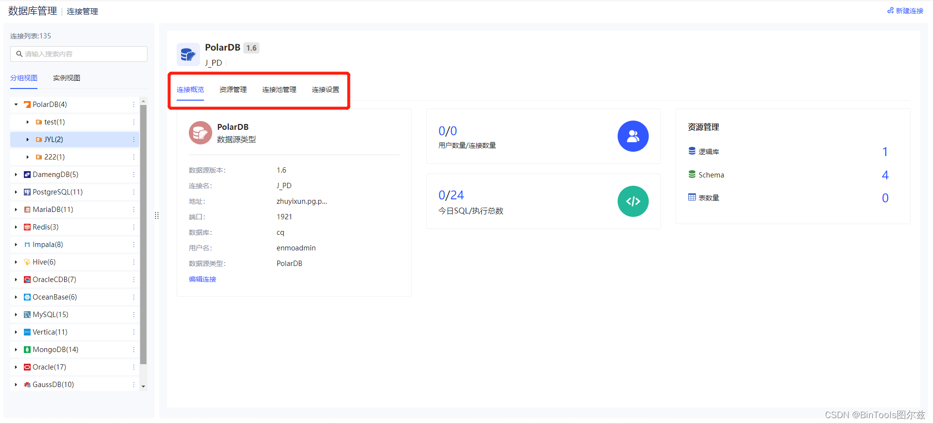Open more options for MySQL(15)

click(133, 315)
